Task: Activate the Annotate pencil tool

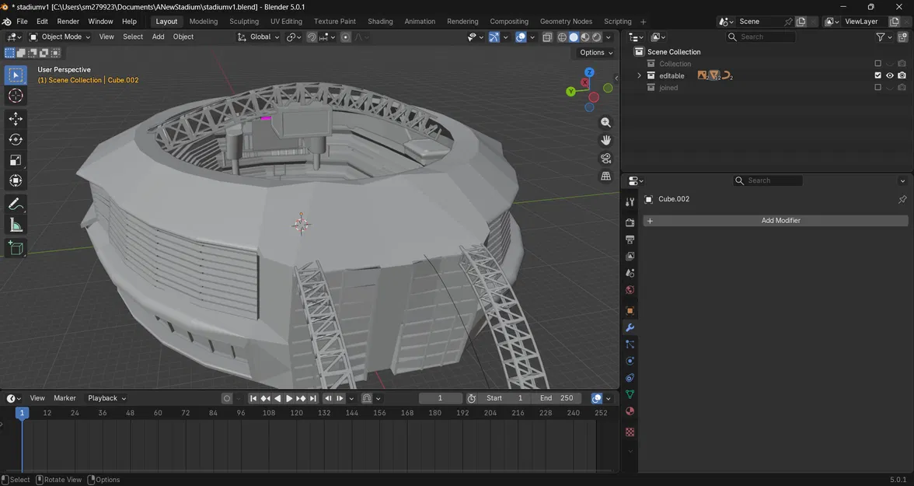Action: [x=16, y=205]
